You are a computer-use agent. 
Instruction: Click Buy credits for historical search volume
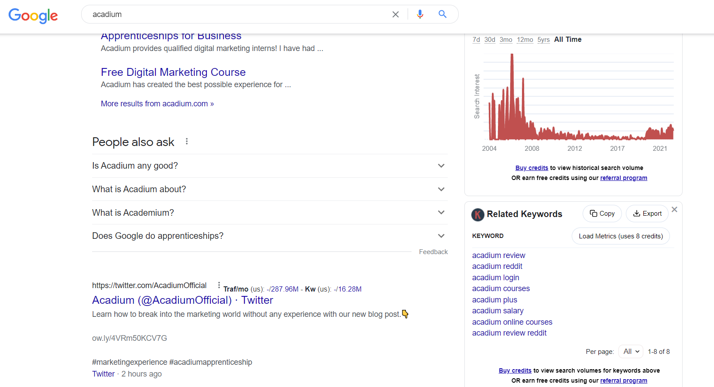tap(532, 168)
